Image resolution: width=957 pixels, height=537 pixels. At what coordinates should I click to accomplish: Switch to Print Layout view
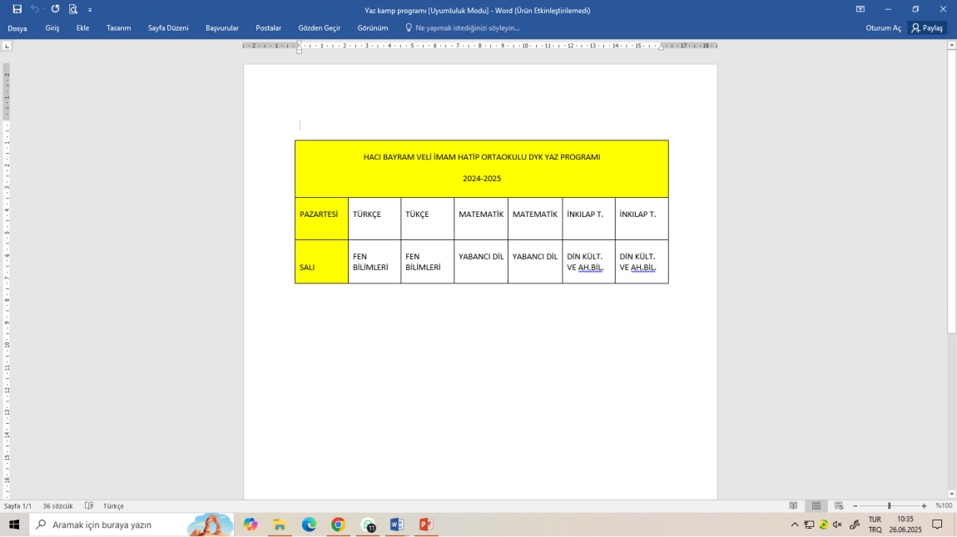point(816,505)
